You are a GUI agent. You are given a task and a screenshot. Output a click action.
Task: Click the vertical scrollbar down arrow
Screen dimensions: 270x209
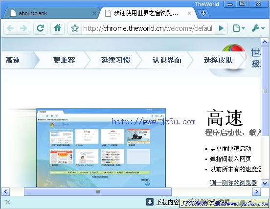point(265,183)
